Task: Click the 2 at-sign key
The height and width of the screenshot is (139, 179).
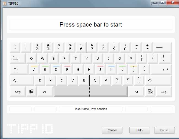Action: [37, 47]
